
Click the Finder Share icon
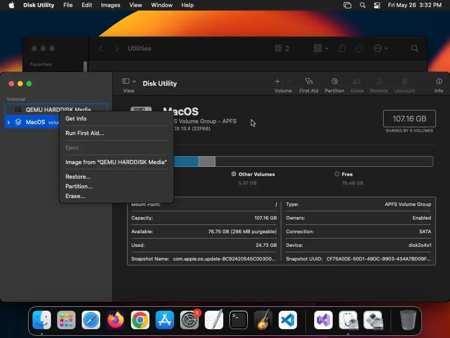(342, 48)
